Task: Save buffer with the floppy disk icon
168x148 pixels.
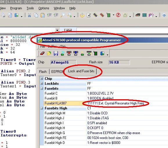Action: point(56,53)
